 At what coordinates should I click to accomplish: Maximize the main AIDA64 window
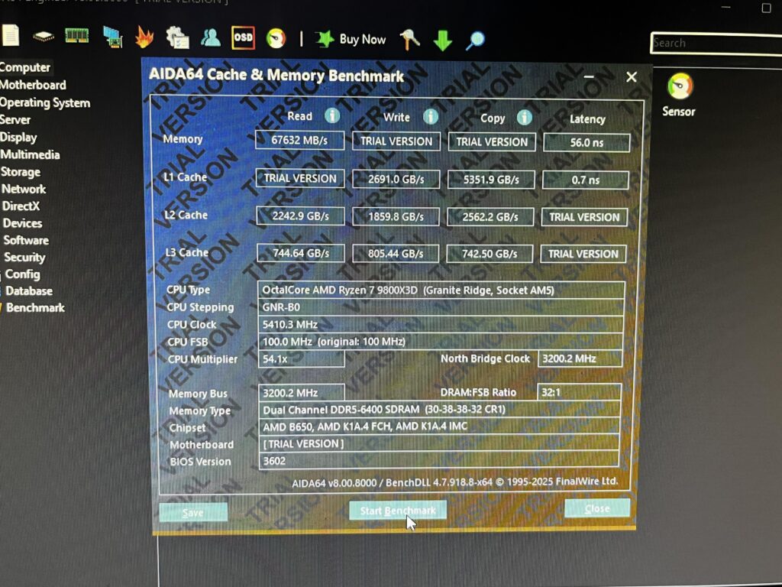coord(767,8)
